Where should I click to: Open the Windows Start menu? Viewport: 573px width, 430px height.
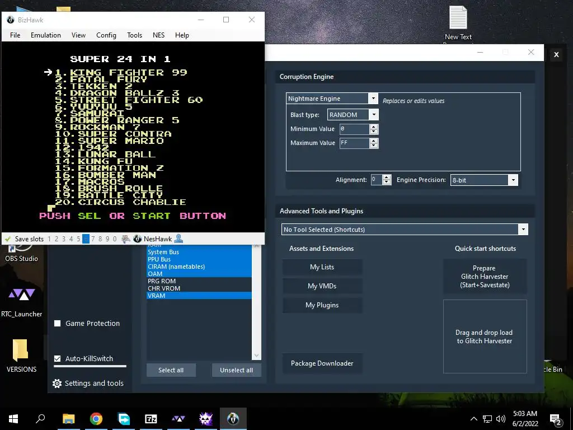[x=13, y=419]
